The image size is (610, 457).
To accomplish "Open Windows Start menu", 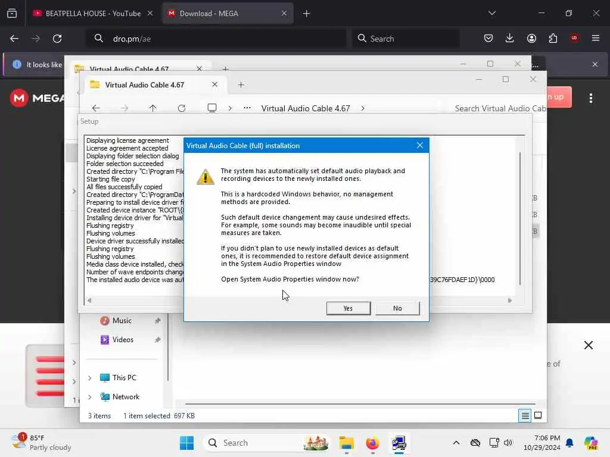I will 186,443.
